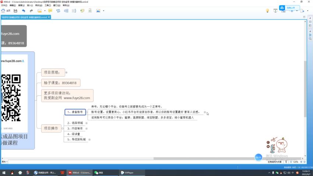Open the 编辑 menu

tap(13, 6)
